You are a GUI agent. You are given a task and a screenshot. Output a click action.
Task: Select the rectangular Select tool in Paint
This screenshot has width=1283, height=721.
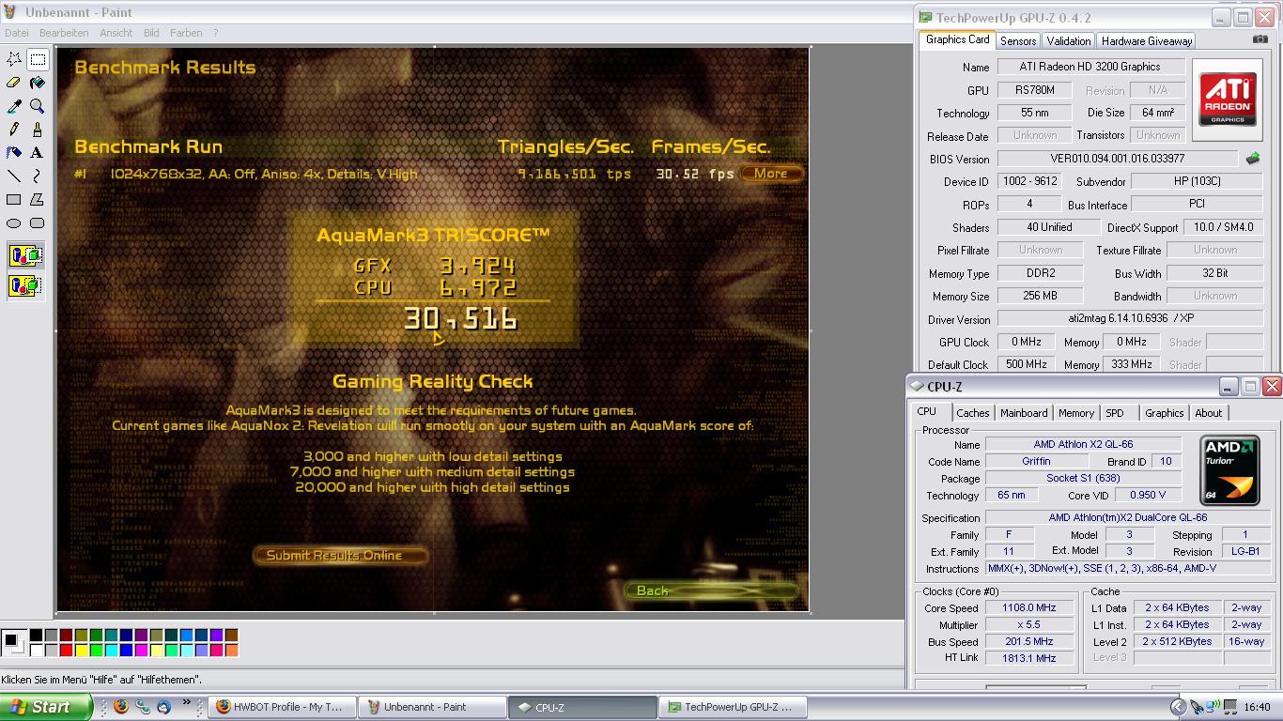point(38,59)
